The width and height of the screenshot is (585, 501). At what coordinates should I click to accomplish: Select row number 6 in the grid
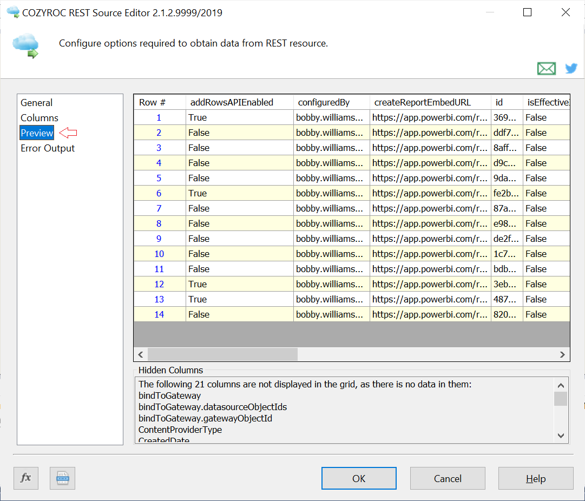pos(159,193)
